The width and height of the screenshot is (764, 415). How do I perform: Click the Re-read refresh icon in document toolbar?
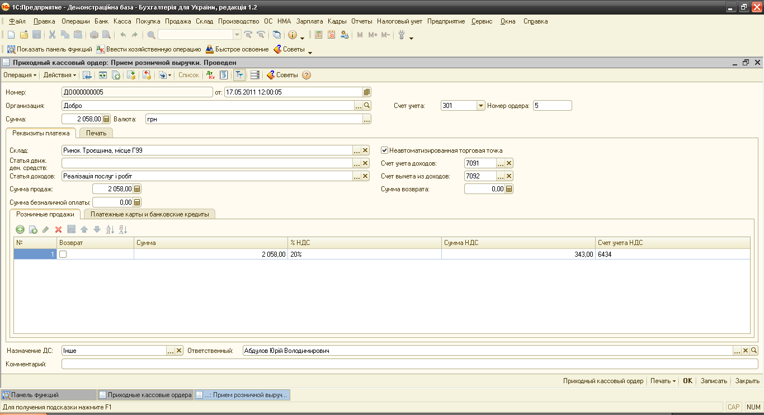[x=103, y=75]
